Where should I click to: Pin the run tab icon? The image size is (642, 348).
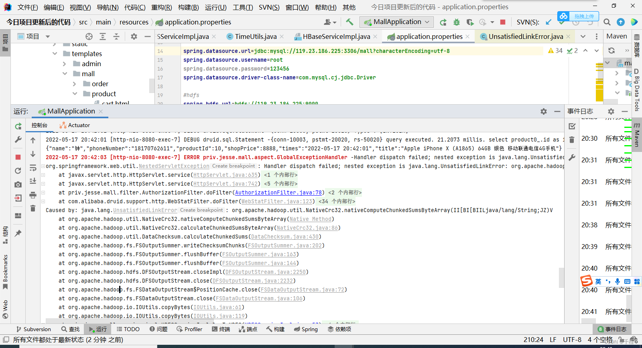18,233
